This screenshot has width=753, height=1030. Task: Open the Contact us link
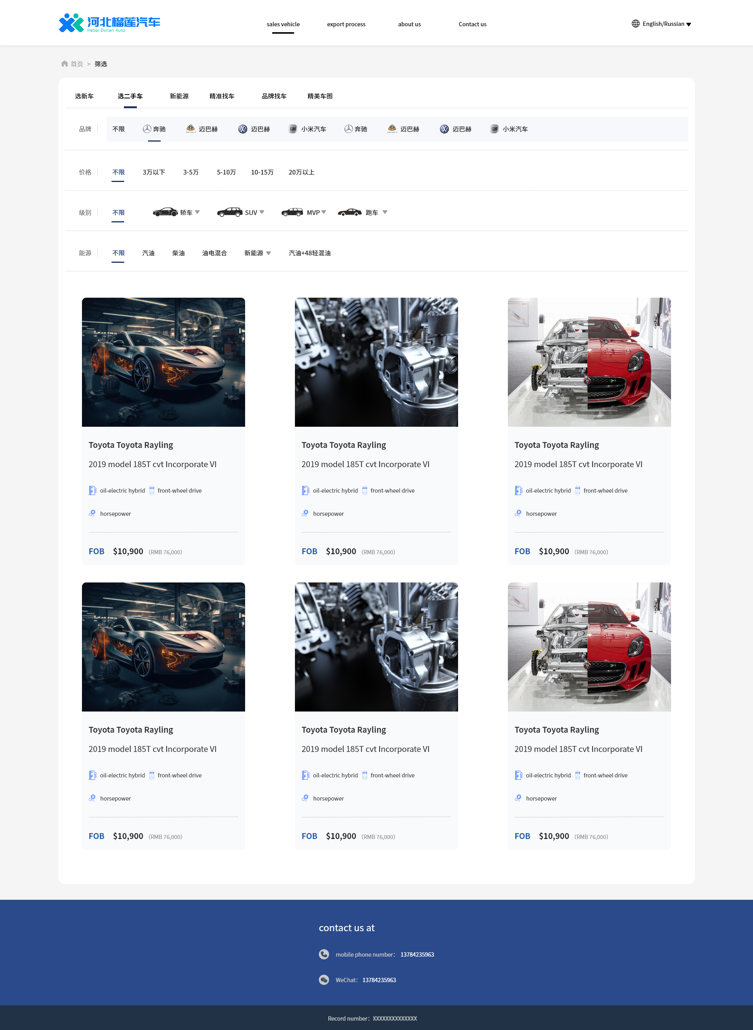(472, 24)
